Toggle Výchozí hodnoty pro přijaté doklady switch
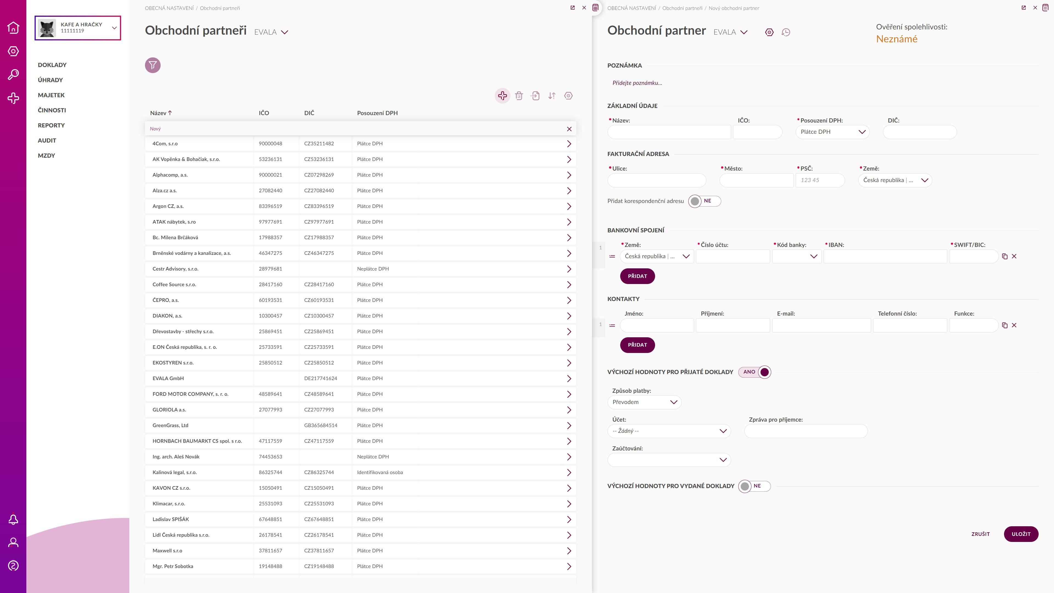1054x593 pixels. point(754,372)
